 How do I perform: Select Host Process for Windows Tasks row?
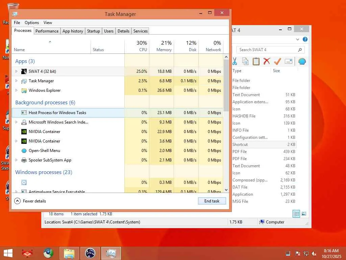[117, 112]
